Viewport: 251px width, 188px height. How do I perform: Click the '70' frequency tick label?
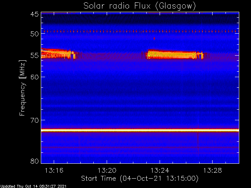(35, 120)
